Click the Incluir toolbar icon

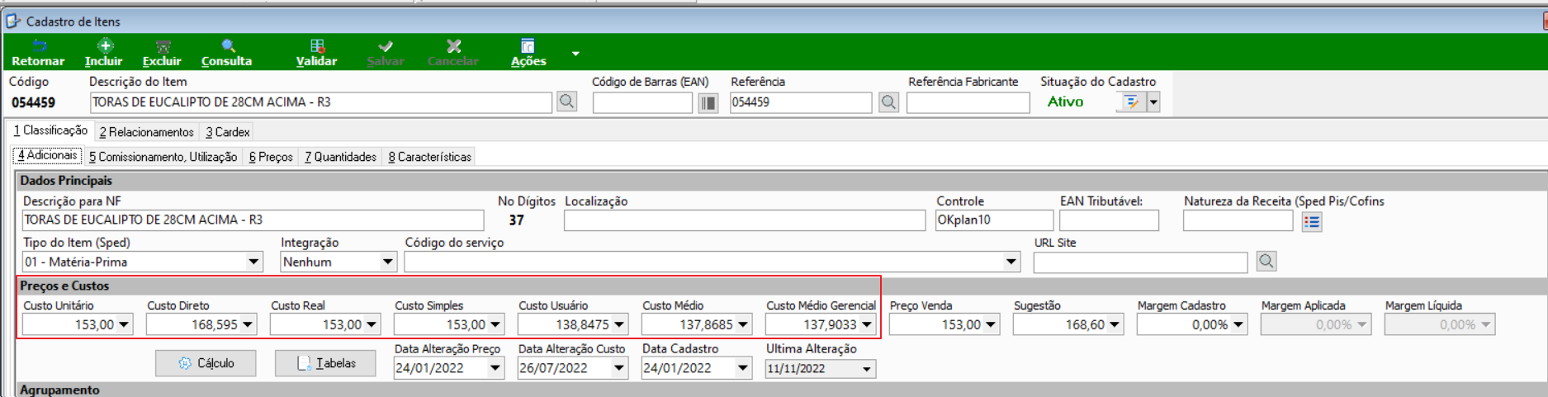coord(104,53)
